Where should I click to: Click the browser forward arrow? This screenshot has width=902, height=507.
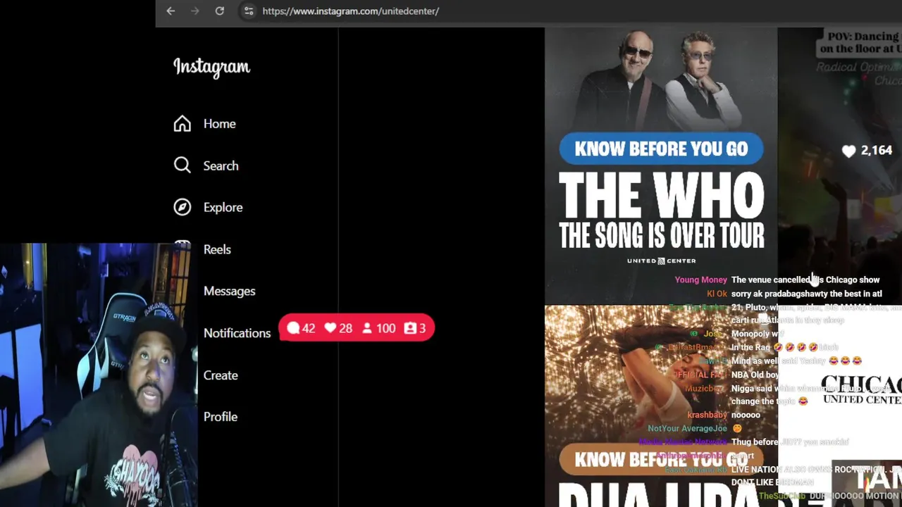pyautogui.click(x=195, y=11)
